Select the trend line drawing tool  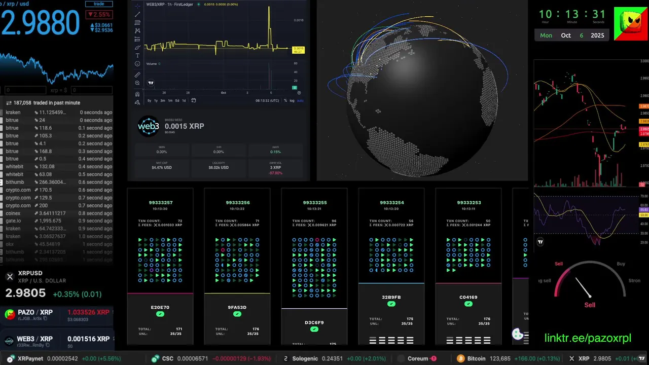point(137,14)
